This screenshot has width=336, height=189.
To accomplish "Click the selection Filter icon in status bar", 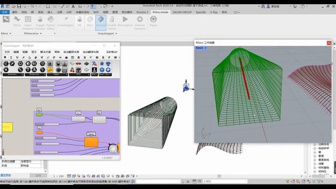I will (319, 182).
